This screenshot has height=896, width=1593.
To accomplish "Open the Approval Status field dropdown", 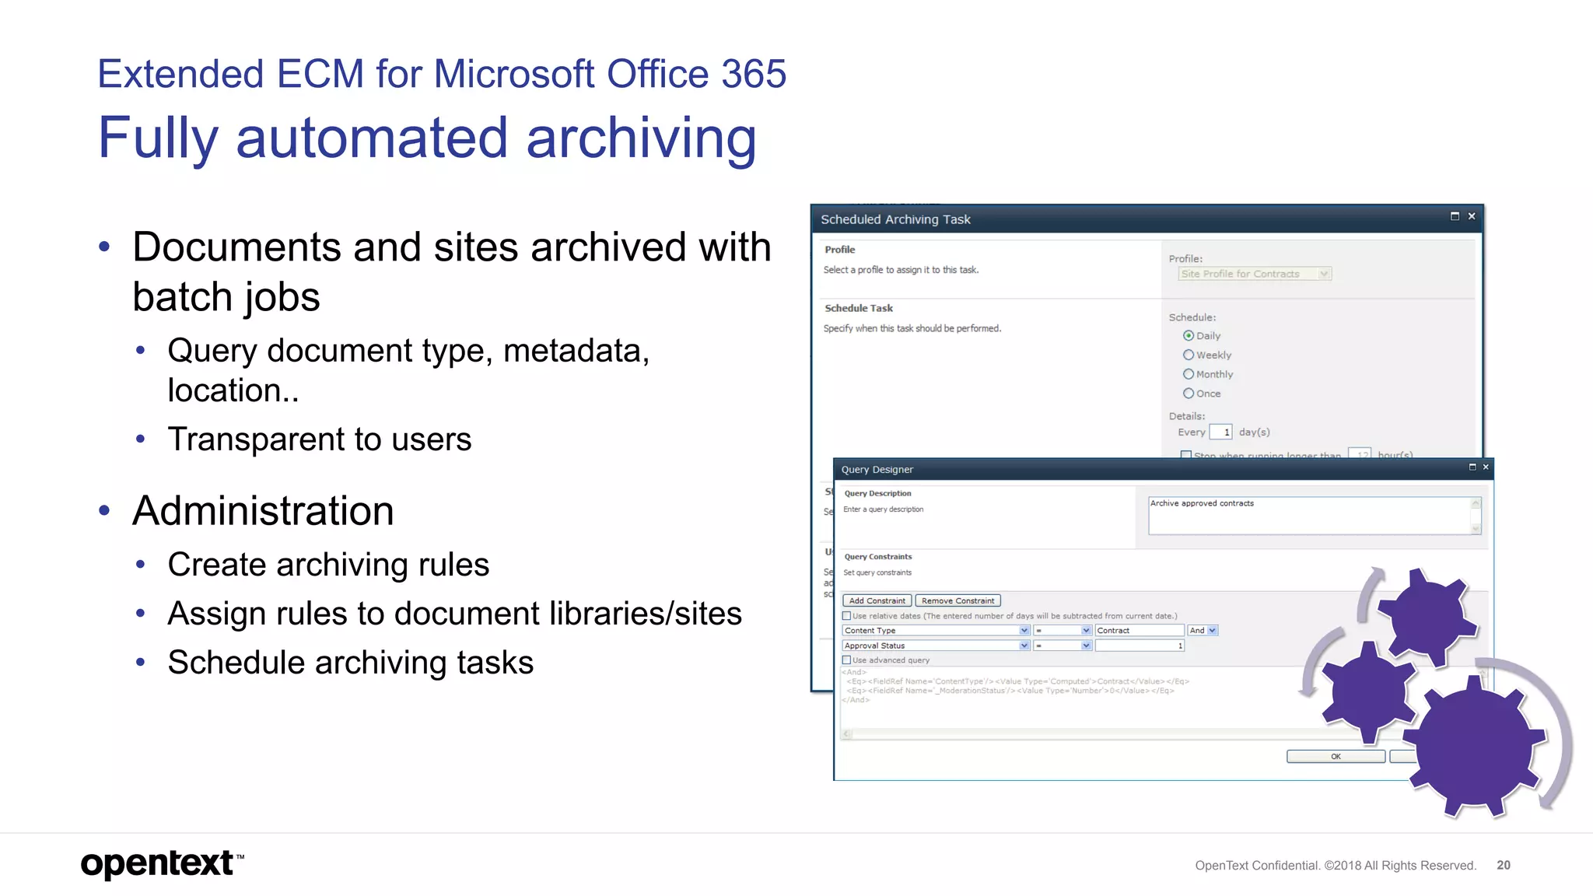I will [x=1024, y=646].
